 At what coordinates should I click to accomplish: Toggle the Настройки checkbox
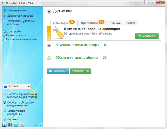click(x=4, y=32)
